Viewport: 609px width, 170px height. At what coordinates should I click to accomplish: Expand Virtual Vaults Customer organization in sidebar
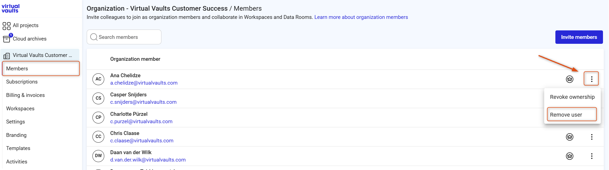[x=40, y=55]
